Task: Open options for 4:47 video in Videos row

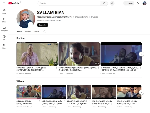Action: coord(65,101)
